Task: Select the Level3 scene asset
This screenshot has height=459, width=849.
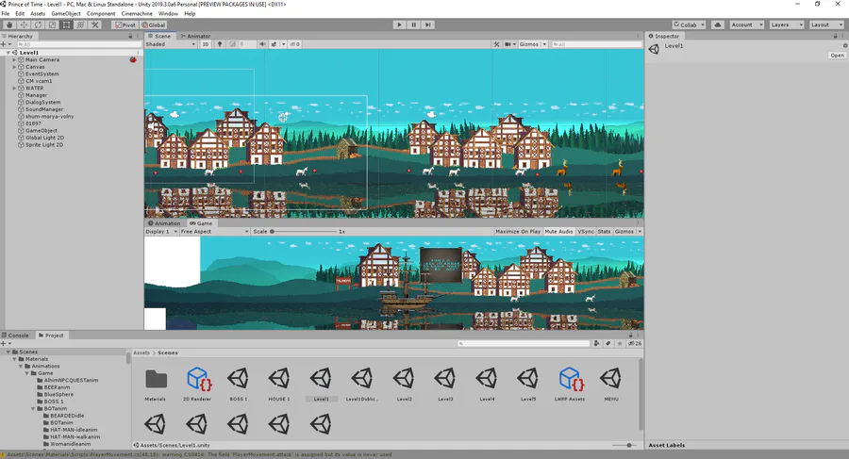Action: point(445,384)
